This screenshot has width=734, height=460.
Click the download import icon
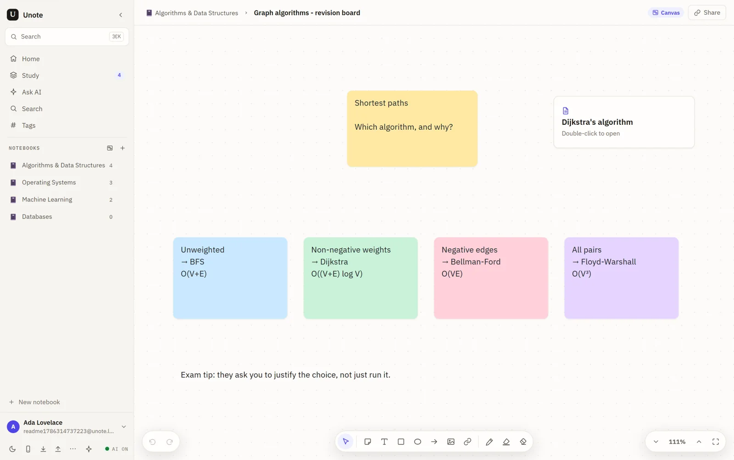tap(43, 449)
